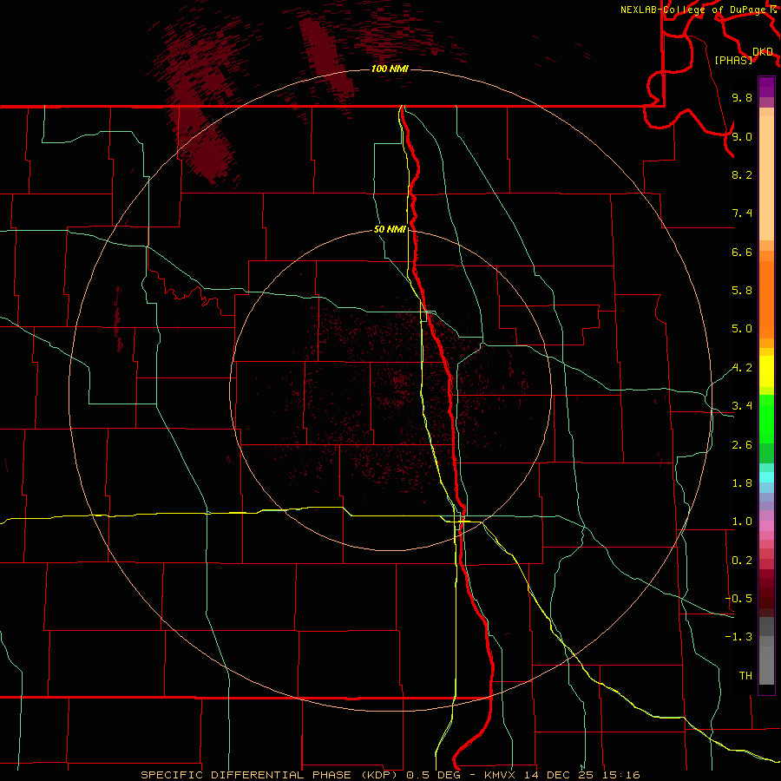The width and height of the screenshot is (781, 781).
Task: Click the 15:16 timestamp in the caption
Action: [620, 775]
